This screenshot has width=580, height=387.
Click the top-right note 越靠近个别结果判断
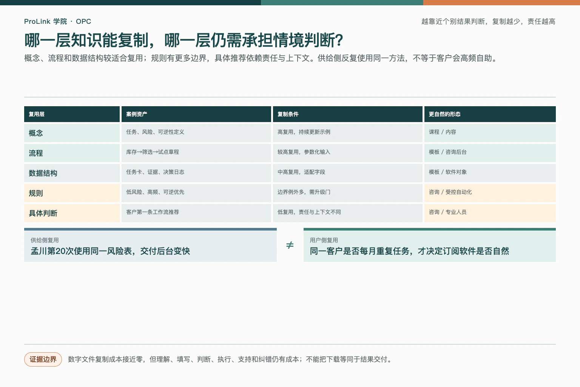tap(488, 22)
